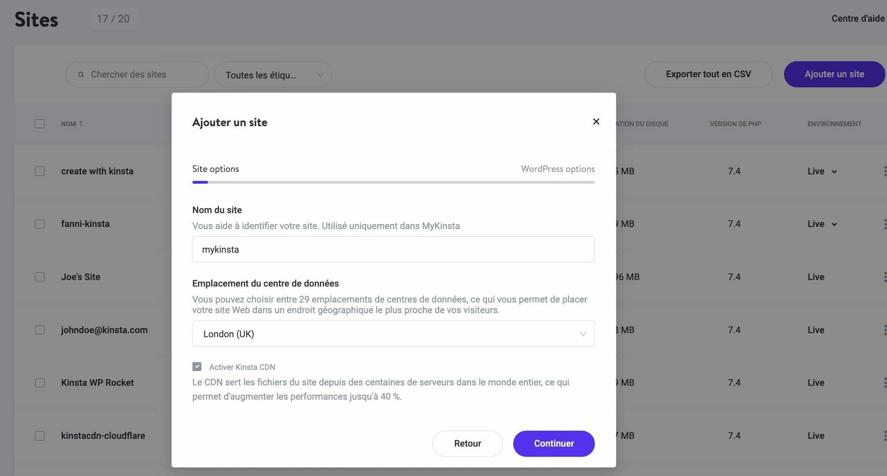This screenshot has height=476, width=887.
Task: Close the Ajouter un site dialog with the X icon
Action: coord(596,122)
